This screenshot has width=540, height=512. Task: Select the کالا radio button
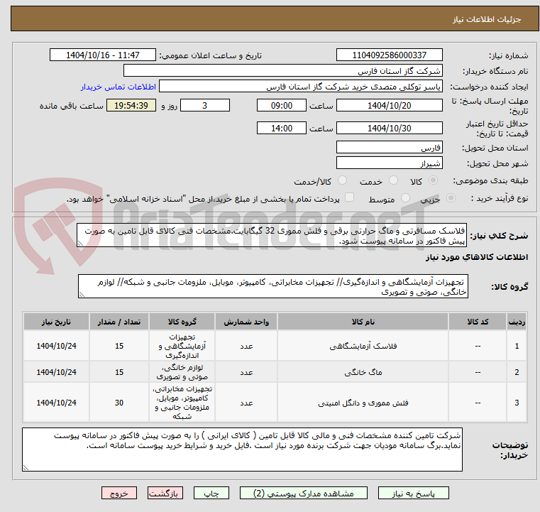pyautogui.click(x=433, y=180)
